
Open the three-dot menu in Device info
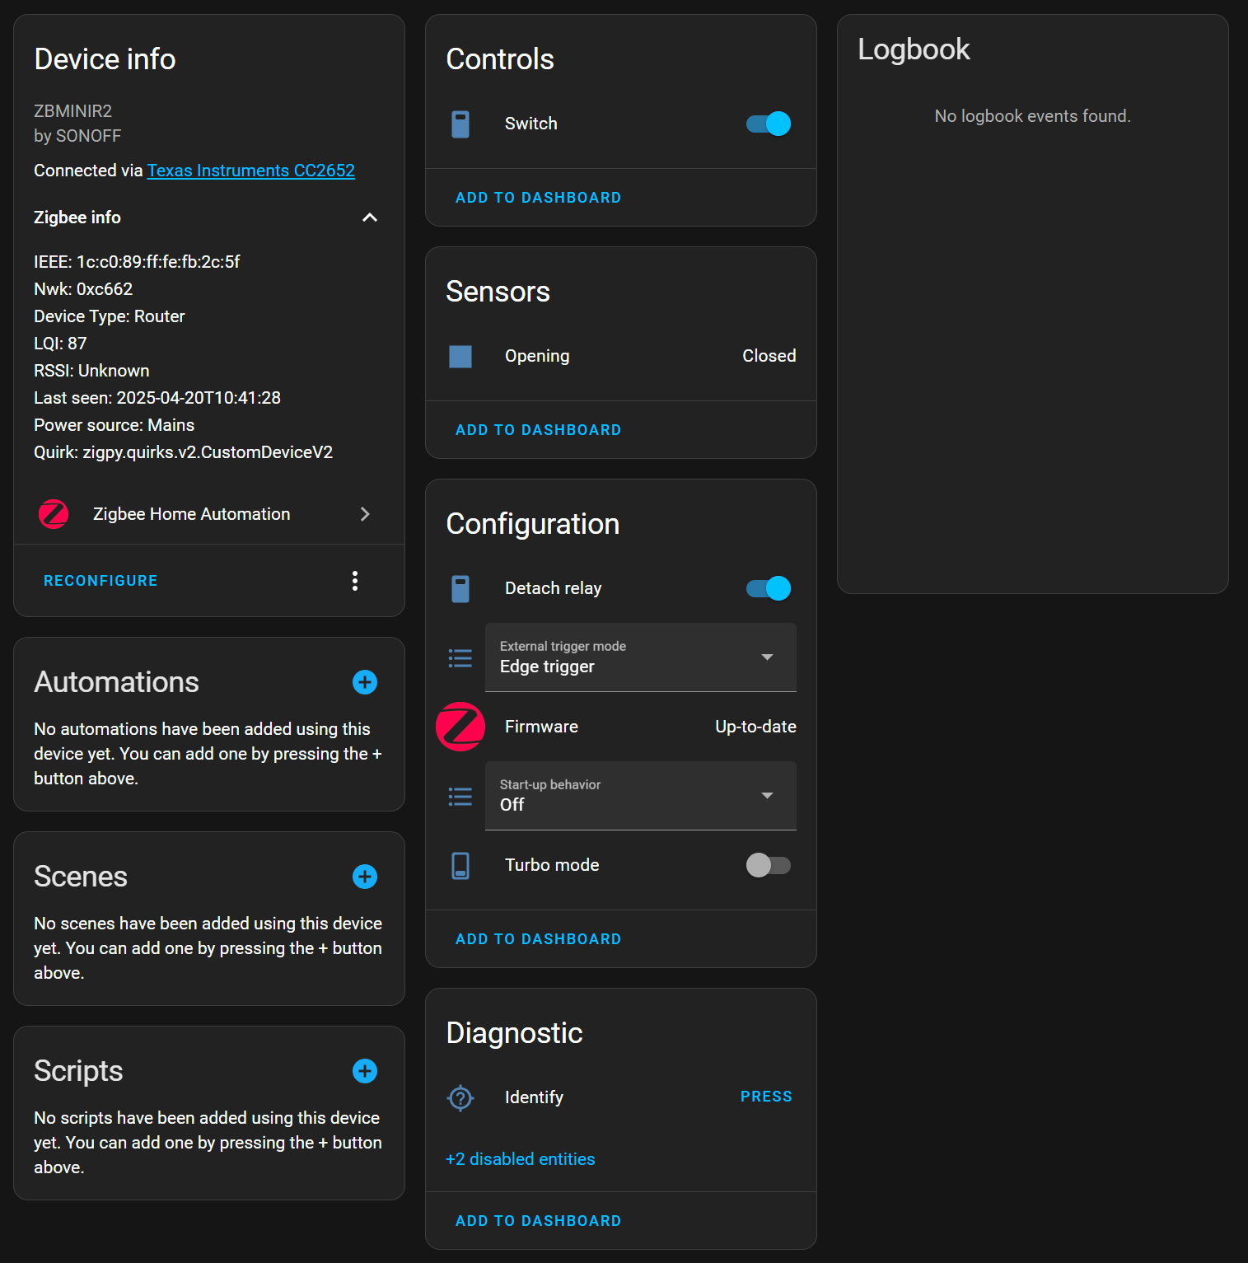pyautogui.click(x=355, y=580)
